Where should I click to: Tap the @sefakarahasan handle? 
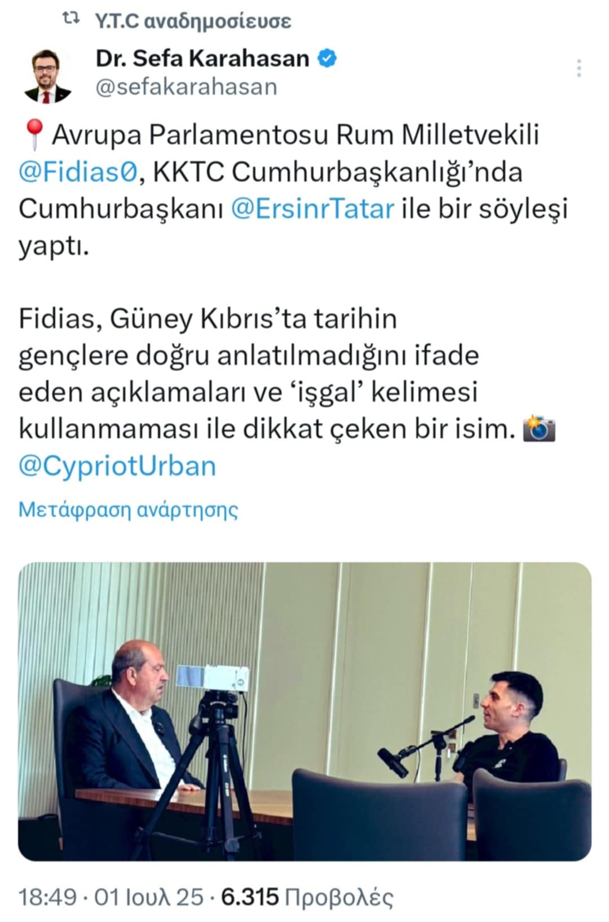click(186, 87)
